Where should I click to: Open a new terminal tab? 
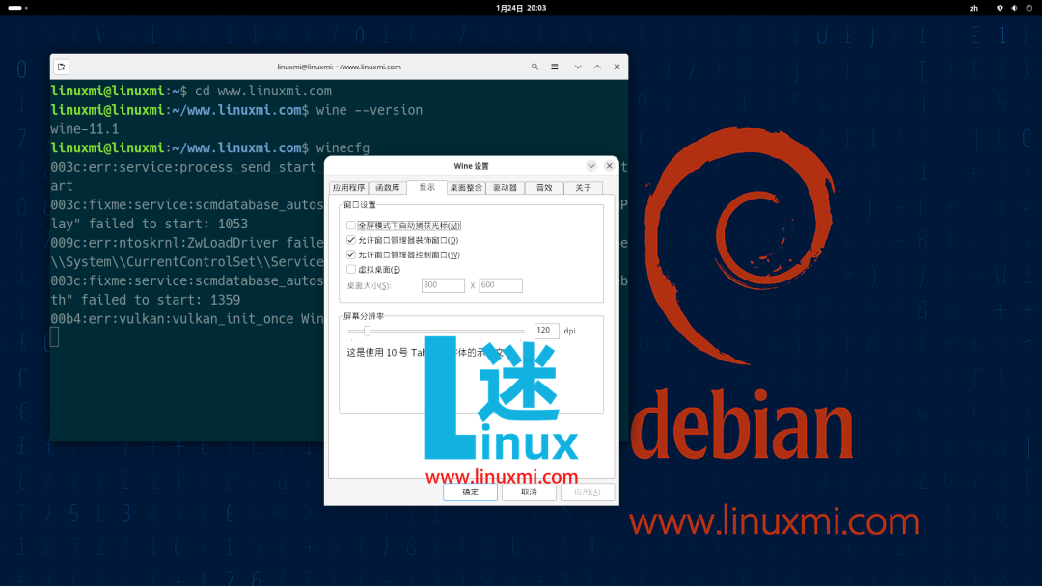(x=61, y=67)
